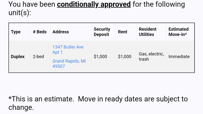This screenshot has height=114, width=203.
Task: Open the 1347 Butler Ave Apt 1 link
Action: (x=68, y=50)
